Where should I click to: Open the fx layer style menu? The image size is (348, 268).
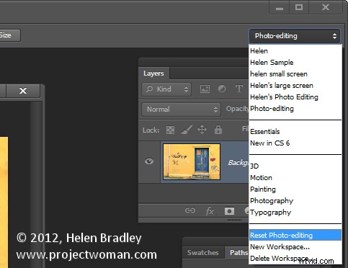click(x=210, y=211)
